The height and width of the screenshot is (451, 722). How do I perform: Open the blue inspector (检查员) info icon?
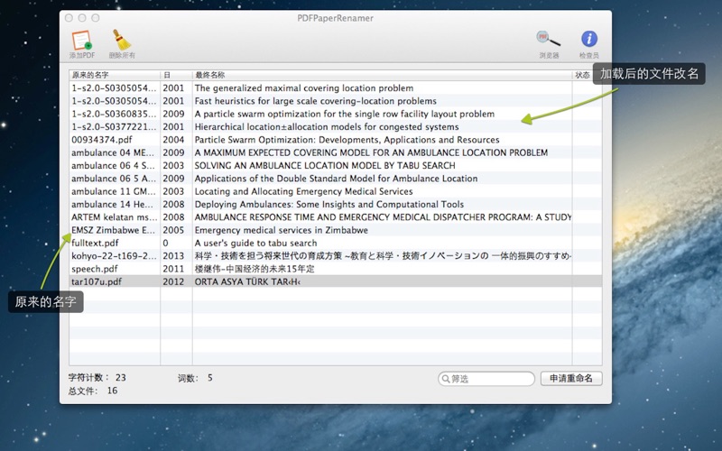[x=588, y=40]
